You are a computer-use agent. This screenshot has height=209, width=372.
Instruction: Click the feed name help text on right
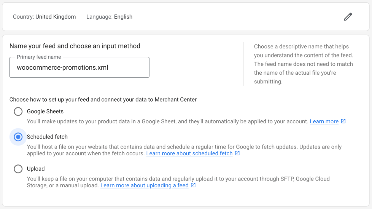click(303, 64)
